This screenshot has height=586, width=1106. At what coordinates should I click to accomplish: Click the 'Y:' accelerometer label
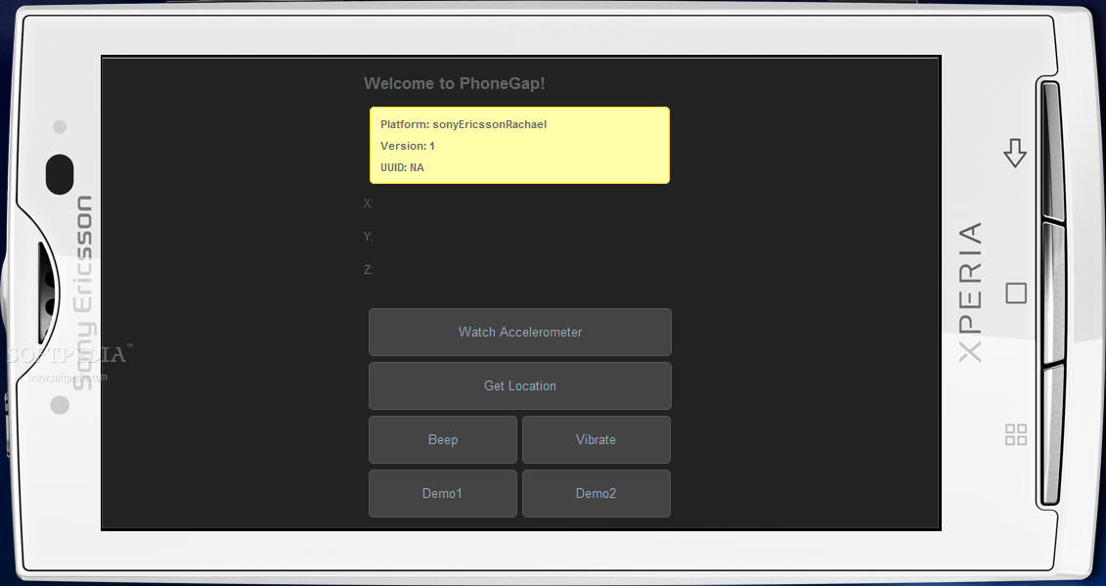point(369,237)
